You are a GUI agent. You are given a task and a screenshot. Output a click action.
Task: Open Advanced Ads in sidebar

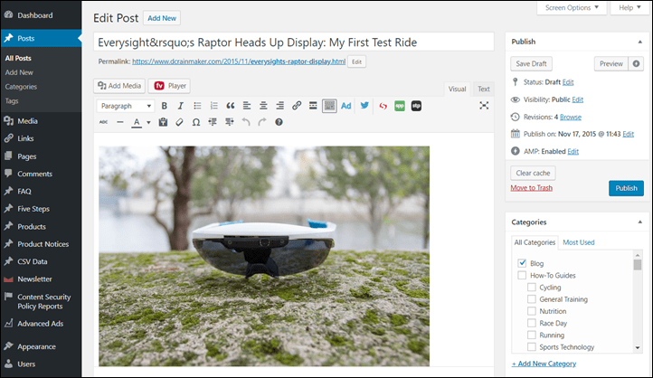pos(41,324)
